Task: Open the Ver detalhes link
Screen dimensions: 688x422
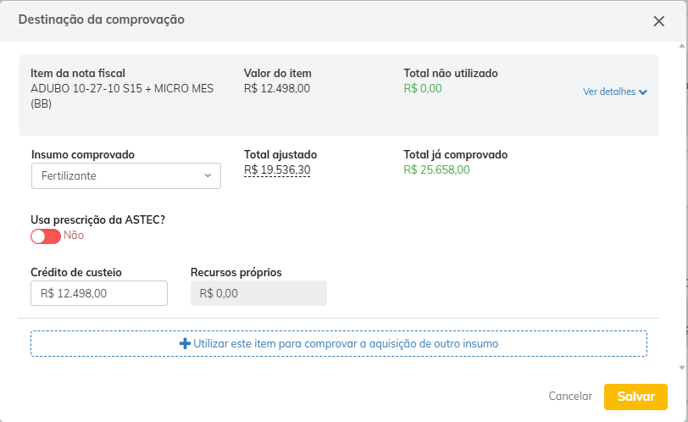Action: 609,92
